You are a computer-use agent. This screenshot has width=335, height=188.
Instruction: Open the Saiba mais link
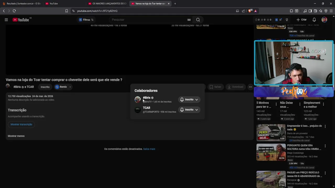click(x=149, y=149)
